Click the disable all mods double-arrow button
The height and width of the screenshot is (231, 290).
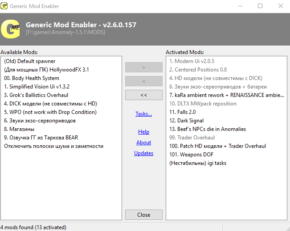[x=143, y=95]
